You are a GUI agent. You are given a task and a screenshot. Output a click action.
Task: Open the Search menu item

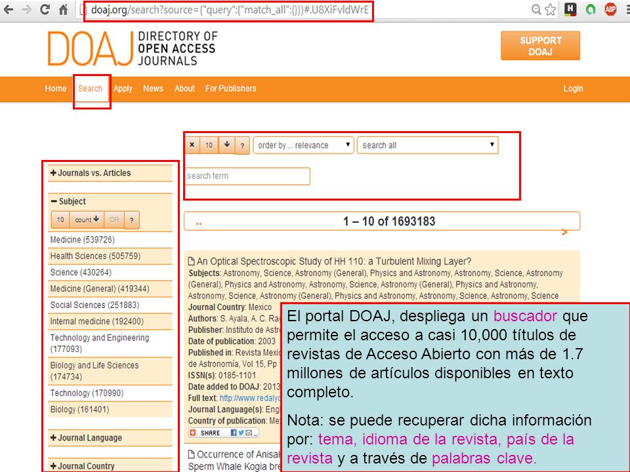pyautogui.click(x=90, y=88)
